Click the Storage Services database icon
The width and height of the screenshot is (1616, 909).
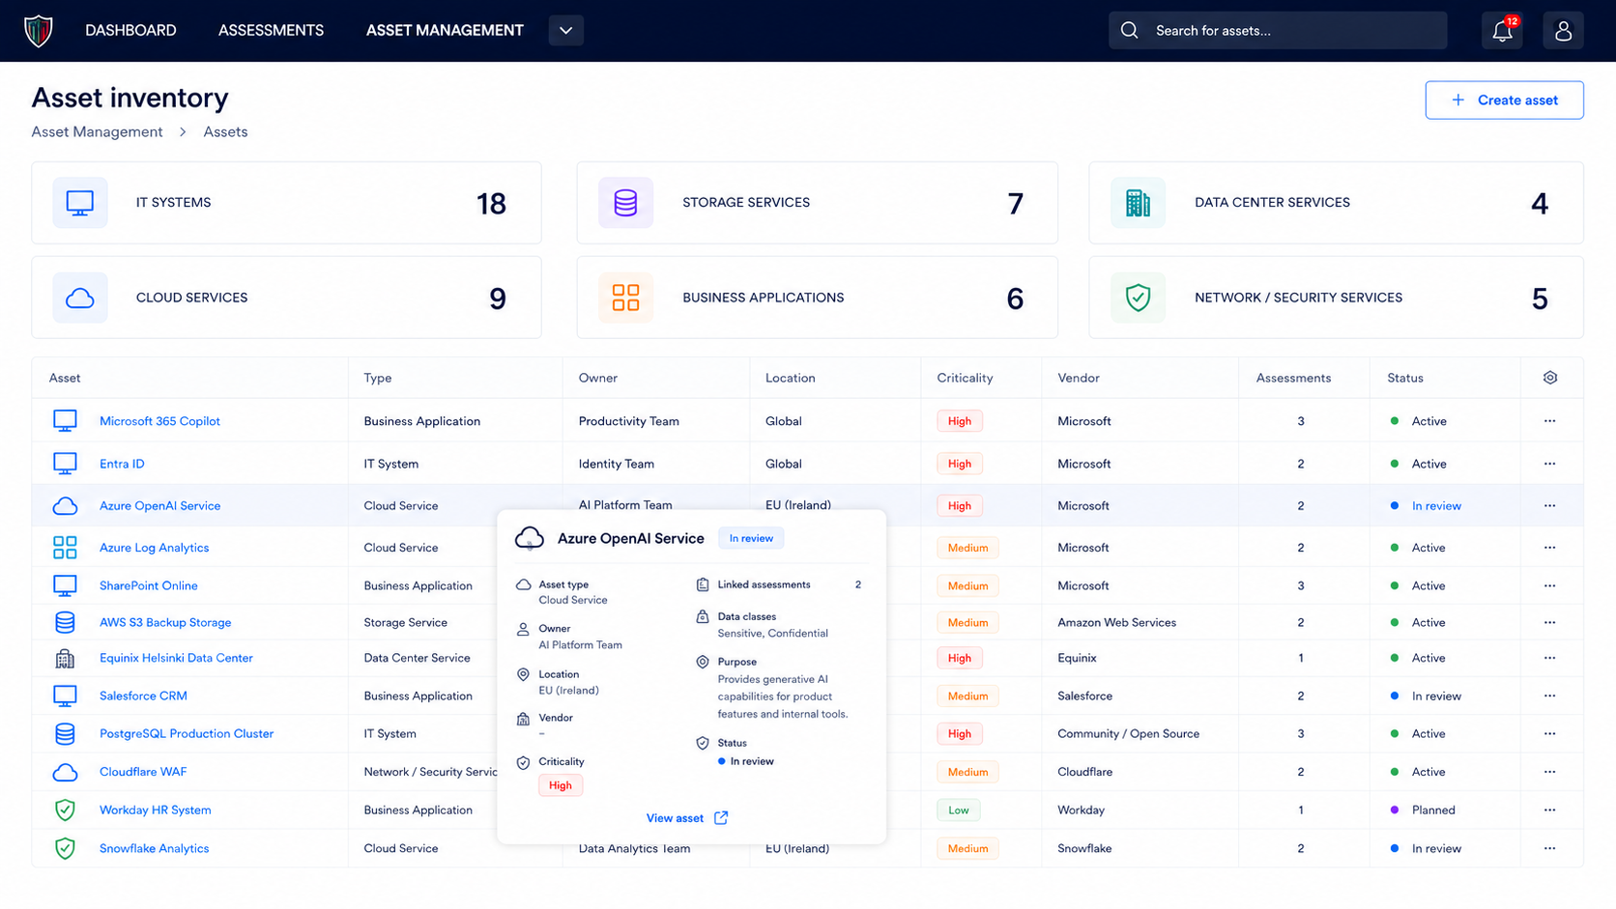pos(625,203)
